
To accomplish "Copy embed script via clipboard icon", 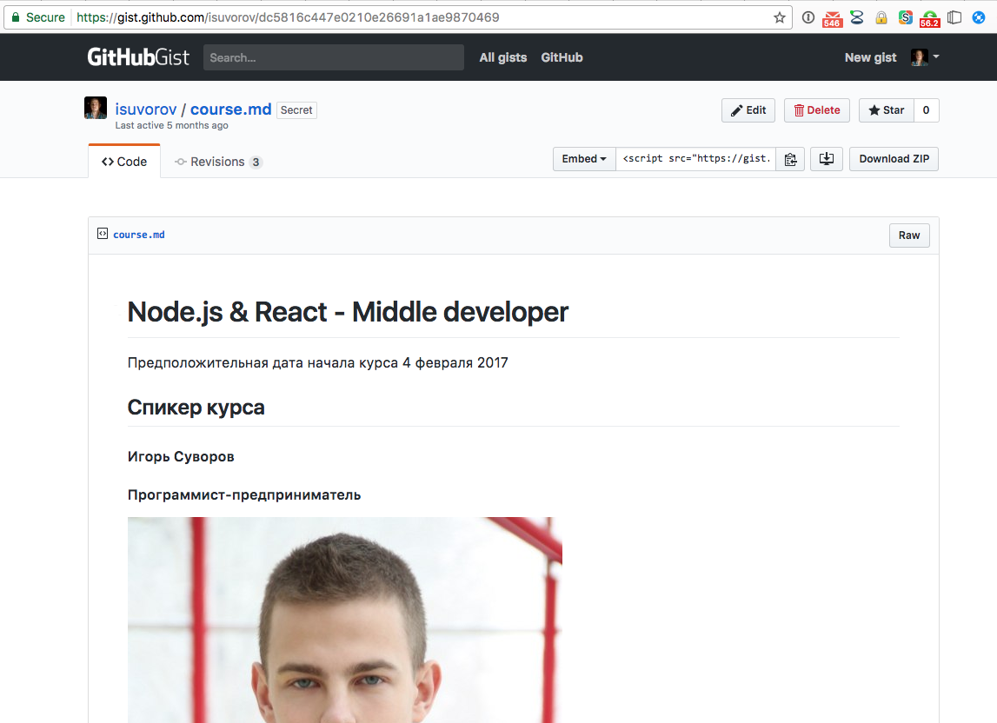I will [790, 159].
